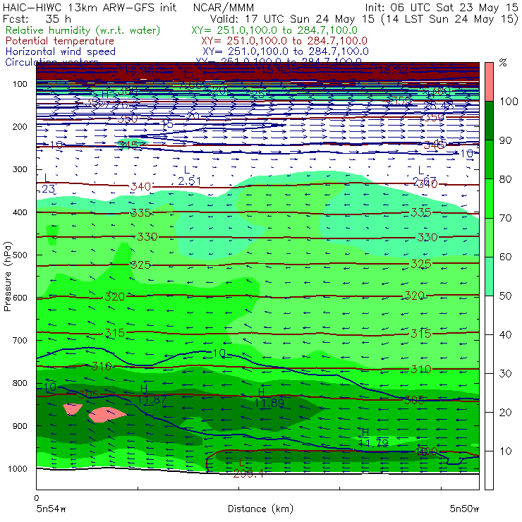Image resolution: width=522 pixels, height=522 pixels.
Task: Click the 'Valid: 17 UTC Sun 24 May 15' text
Action: point(292,18)
